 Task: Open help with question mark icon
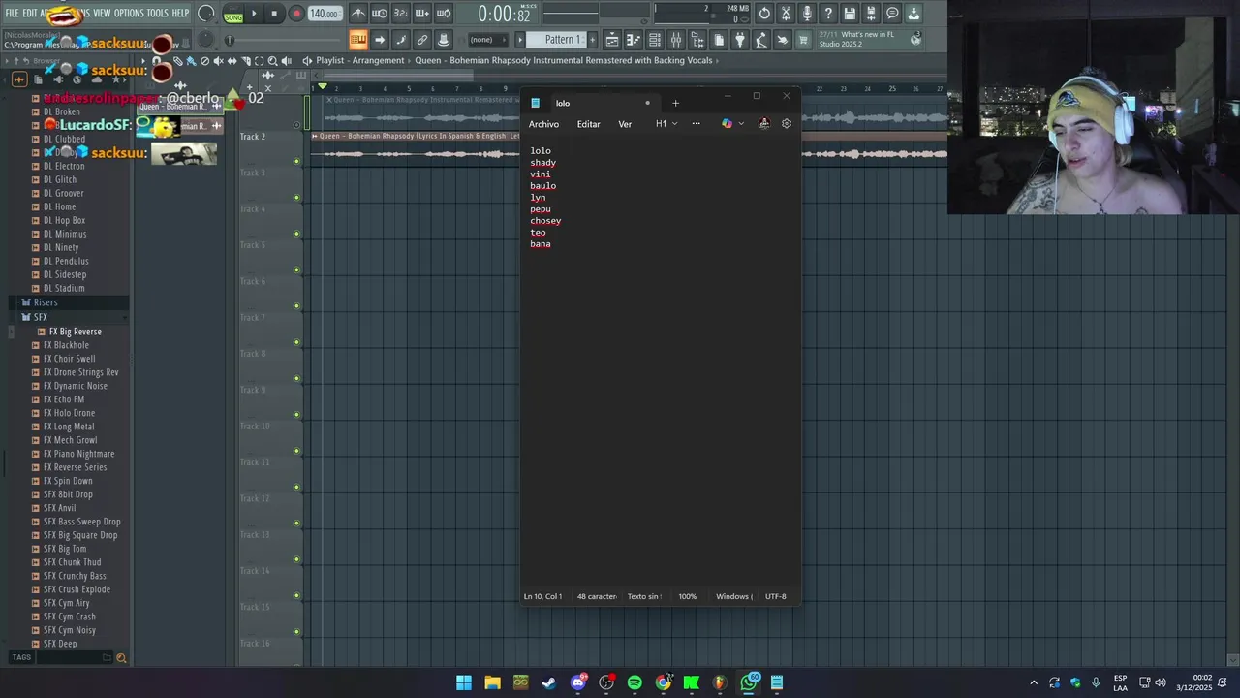[x=828, y=14]
